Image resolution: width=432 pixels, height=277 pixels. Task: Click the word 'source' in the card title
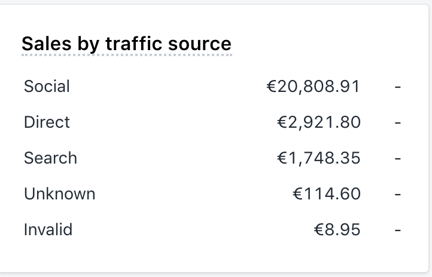coord(200,44)
